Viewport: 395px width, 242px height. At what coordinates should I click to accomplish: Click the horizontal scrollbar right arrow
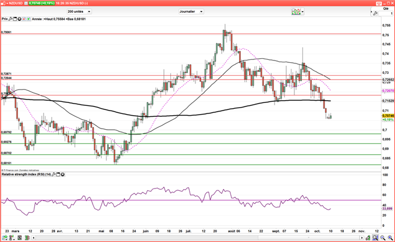[362, 238]
